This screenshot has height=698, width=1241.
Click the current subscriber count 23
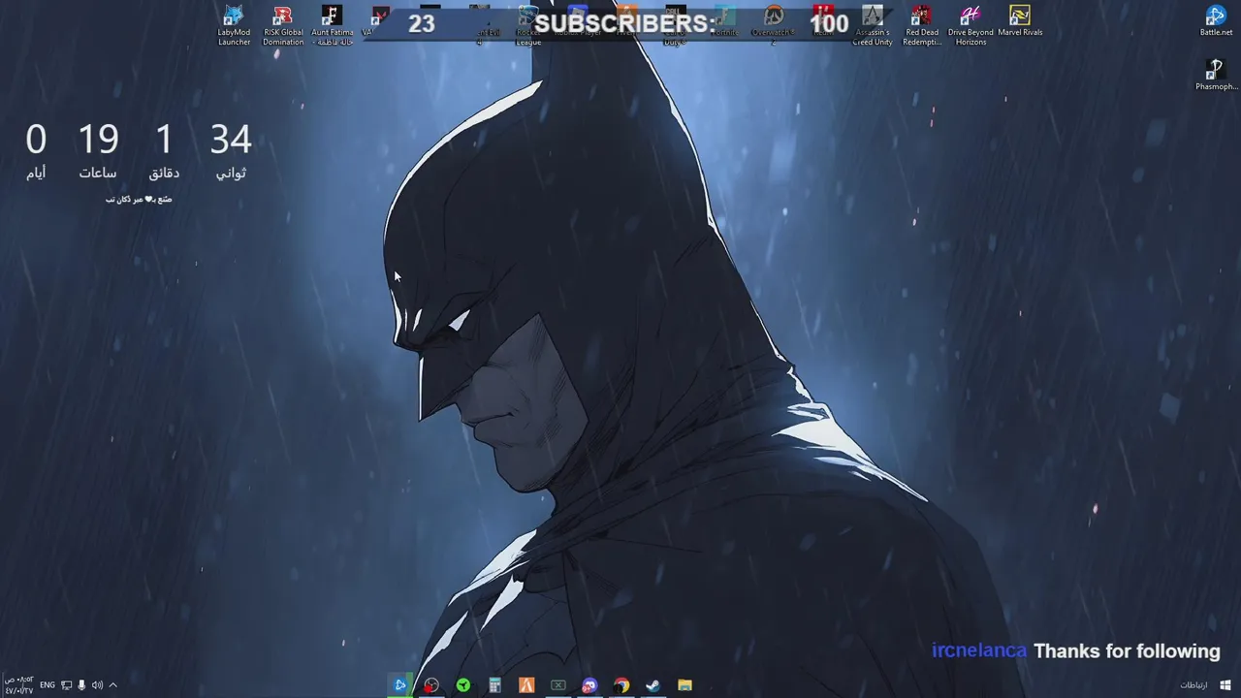pos(422,23)
